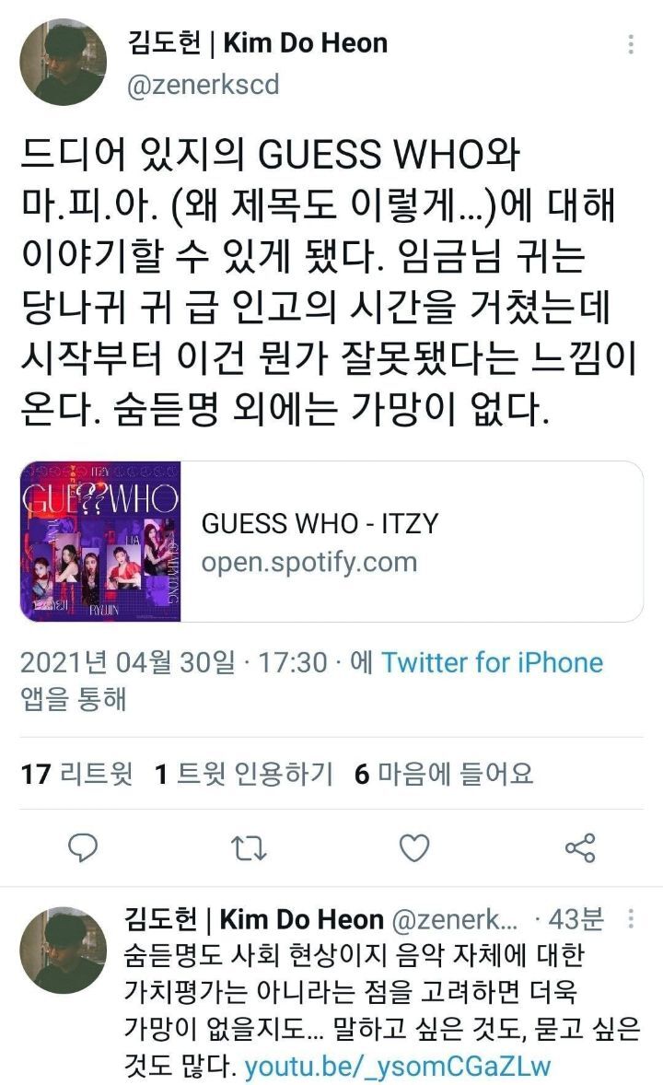Tap the retweet arrows icon
The image size is (663, 1085).
coord(249,847)
